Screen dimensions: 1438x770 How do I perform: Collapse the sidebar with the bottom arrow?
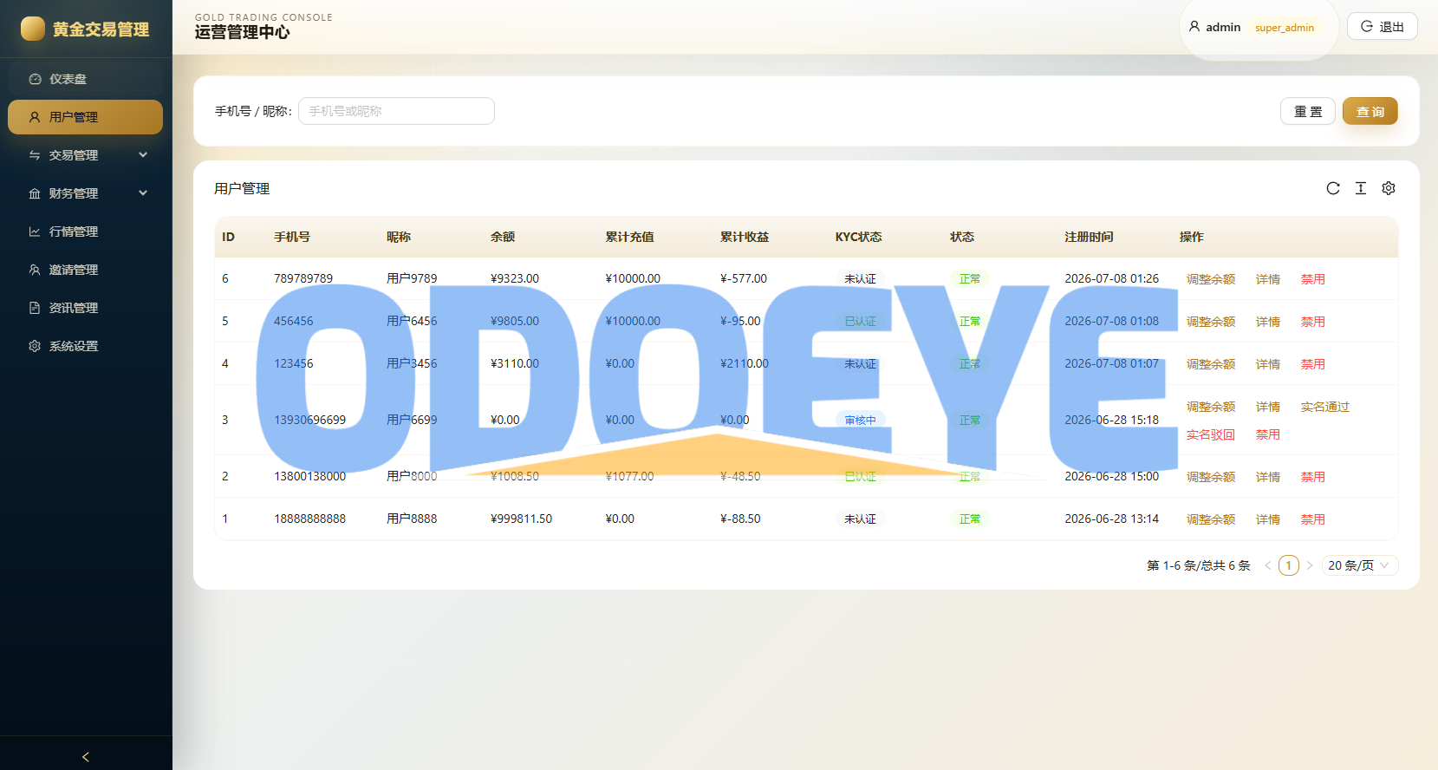point(86,756)
